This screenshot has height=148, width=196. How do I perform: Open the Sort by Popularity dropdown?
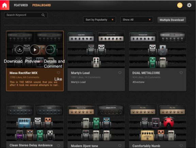(x=99, y=20)
